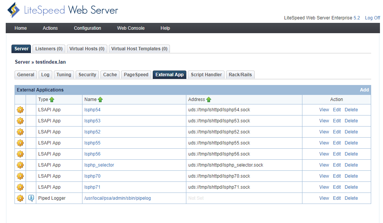Click Delete for lsphp_selector
The height and width of the screenshot is (223, 383).
tap(351, 165)
